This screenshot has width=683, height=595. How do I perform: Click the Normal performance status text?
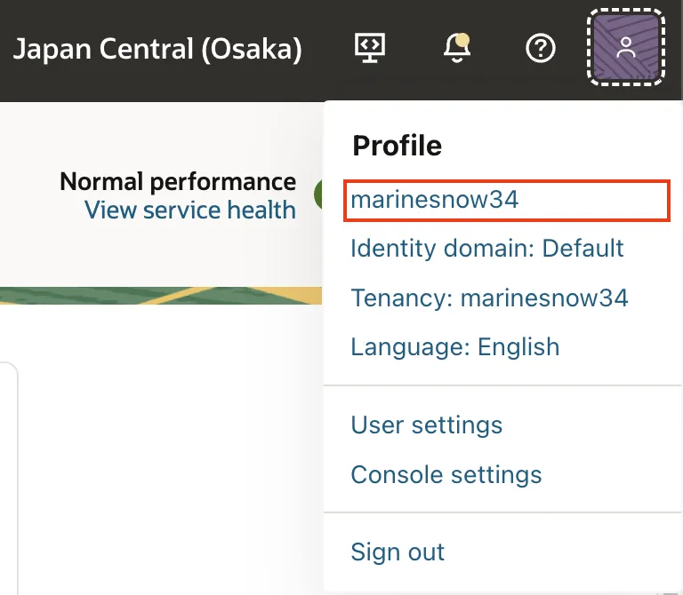(177, 182)
